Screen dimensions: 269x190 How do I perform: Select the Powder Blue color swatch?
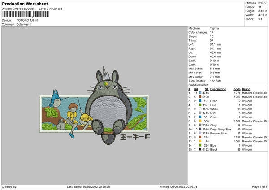coord(200,133)
